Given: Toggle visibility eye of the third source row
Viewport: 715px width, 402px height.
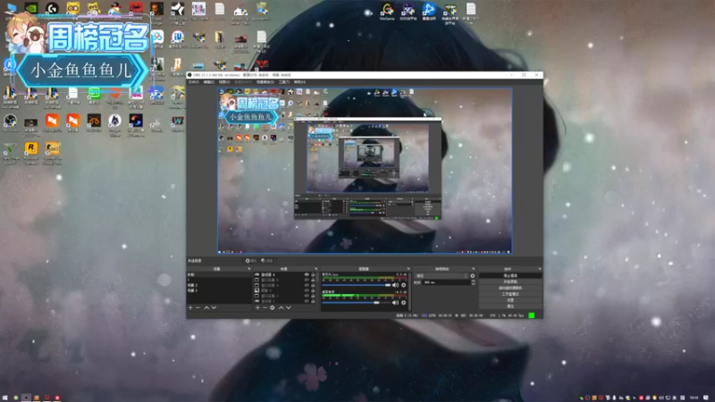Looking at the screenshot, I should [x=307, y=285].
